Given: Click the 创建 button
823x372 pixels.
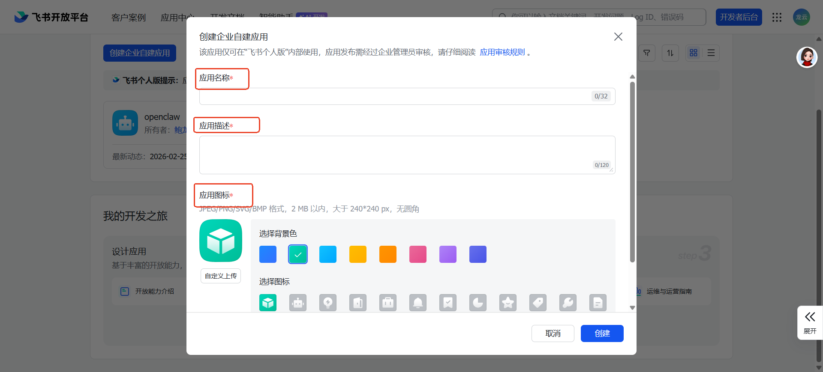Looking at the screenshot, I should [602, 333].
